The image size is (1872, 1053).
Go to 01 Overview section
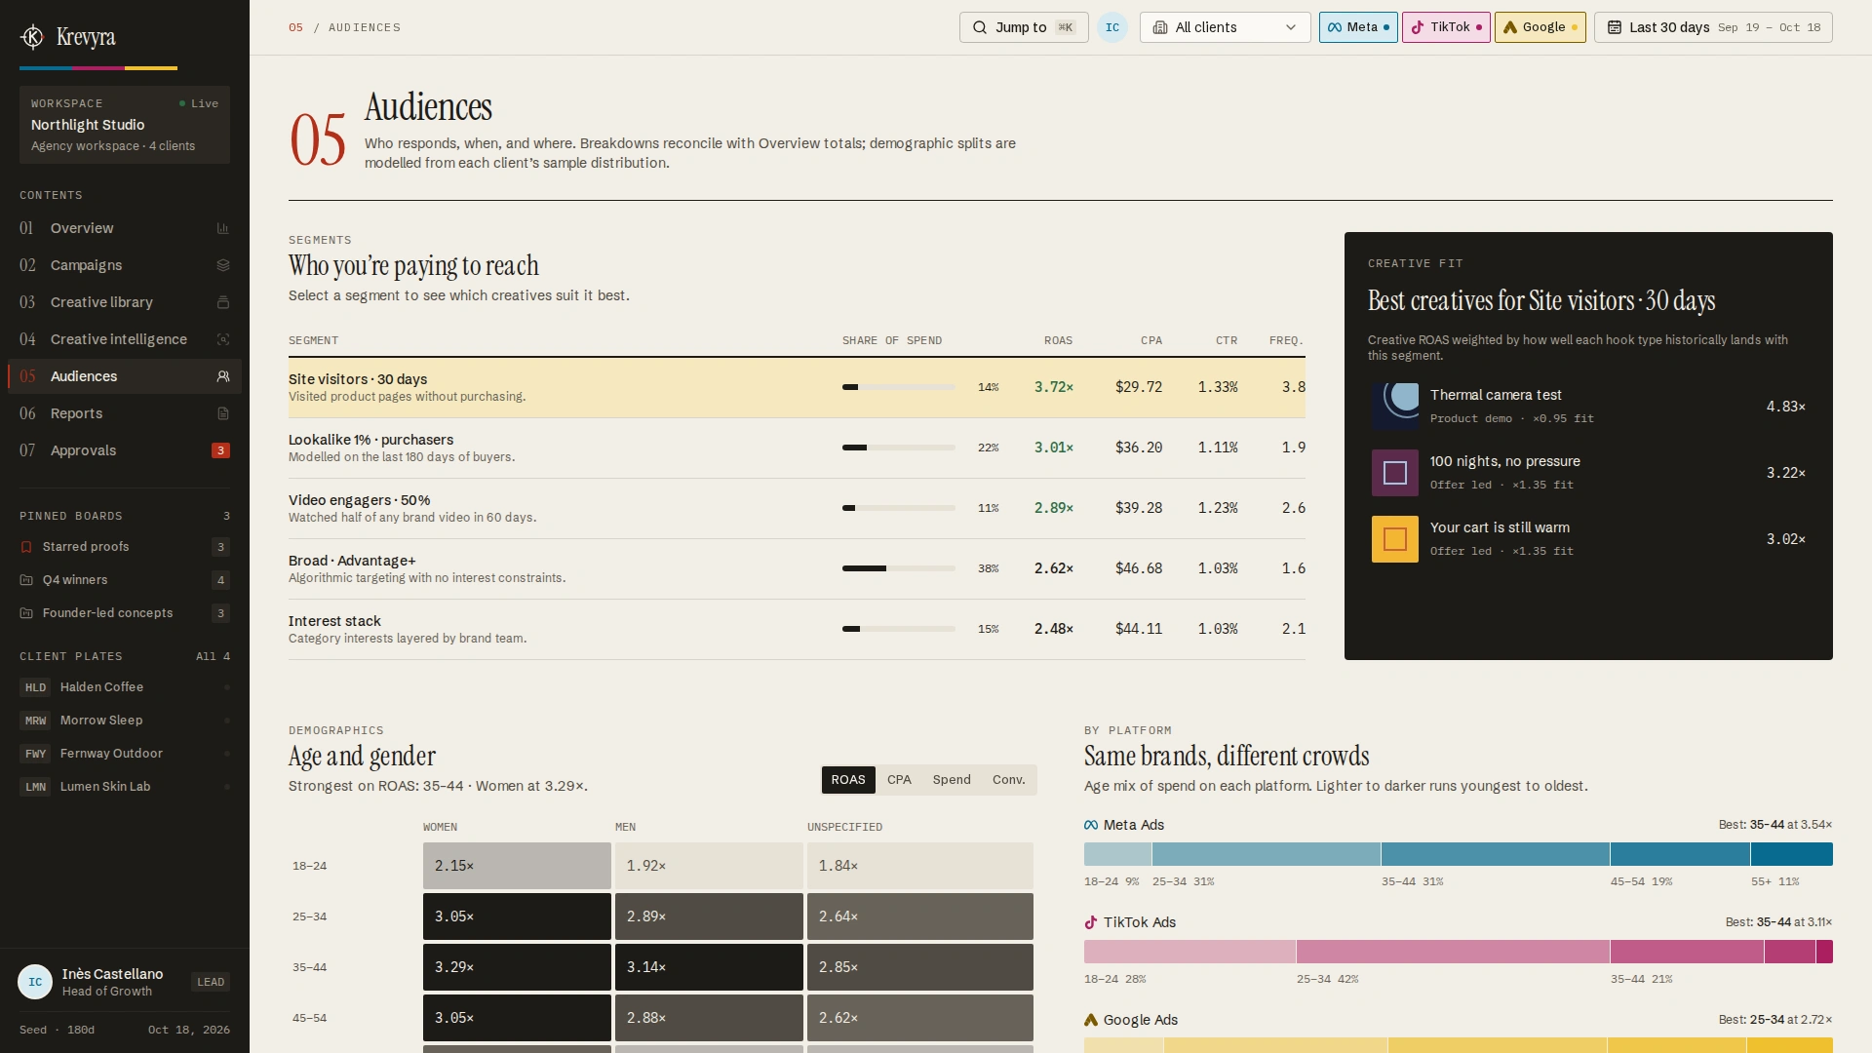point(125,228)
